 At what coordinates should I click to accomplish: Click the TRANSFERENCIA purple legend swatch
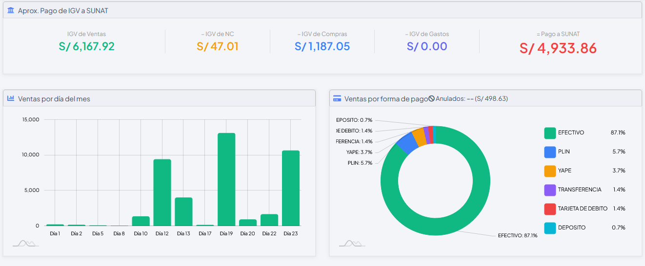click(550, 190)
